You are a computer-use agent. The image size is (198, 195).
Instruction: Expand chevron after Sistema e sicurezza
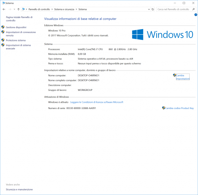pos(76,9)
